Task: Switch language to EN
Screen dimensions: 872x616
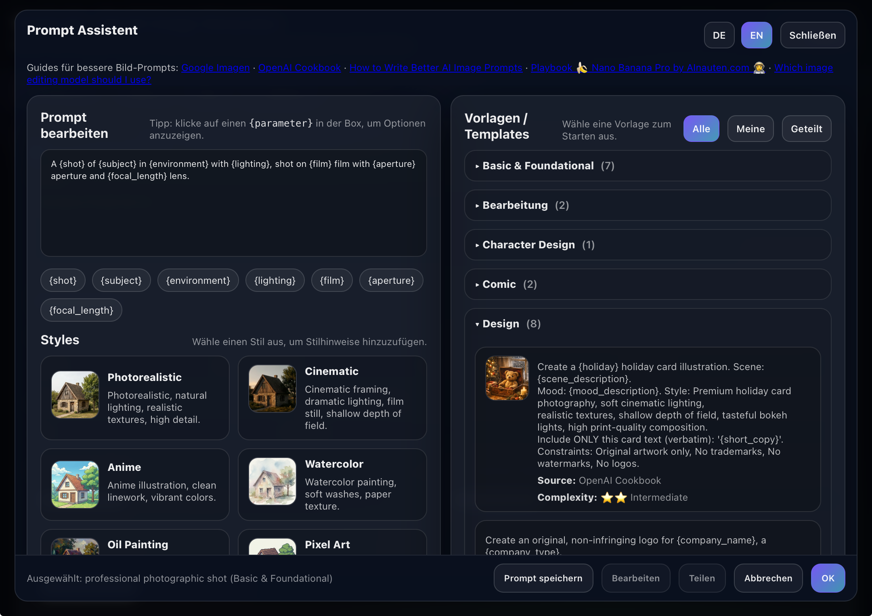Action: [757, 35]
